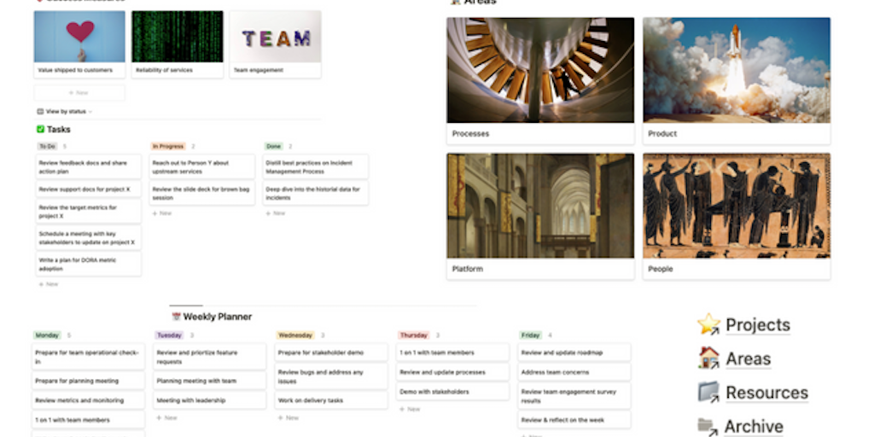Open Tuesday item Meeting with leadership
This screenshot has height=437, width=874.
pos(210,401)
